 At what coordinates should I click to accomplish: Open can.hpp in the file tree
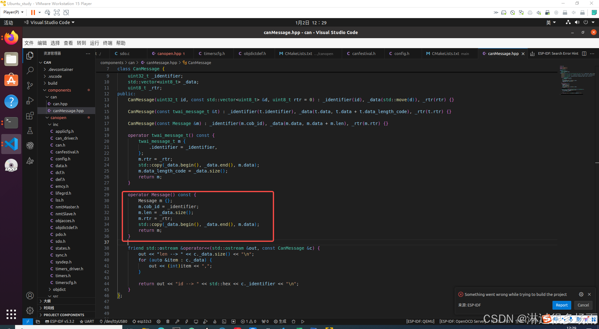point(66,104)
